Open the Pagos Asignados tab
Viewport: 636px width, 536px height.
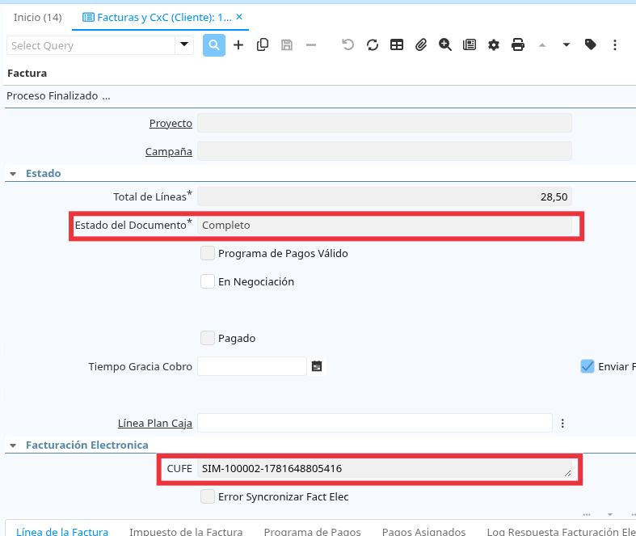pyautogui.click(x=423, y=531)
